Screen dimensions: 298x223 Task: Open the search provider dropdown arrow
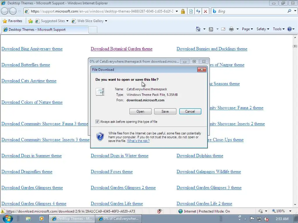295,11
